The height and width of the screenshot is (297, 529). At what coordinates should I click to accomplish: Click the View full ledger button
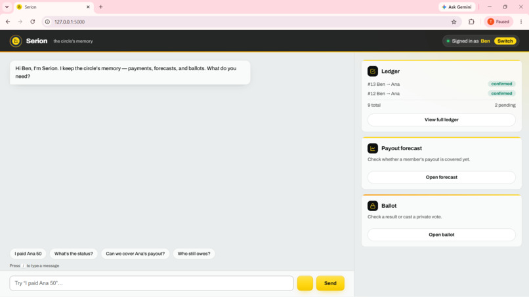[441, 120]
